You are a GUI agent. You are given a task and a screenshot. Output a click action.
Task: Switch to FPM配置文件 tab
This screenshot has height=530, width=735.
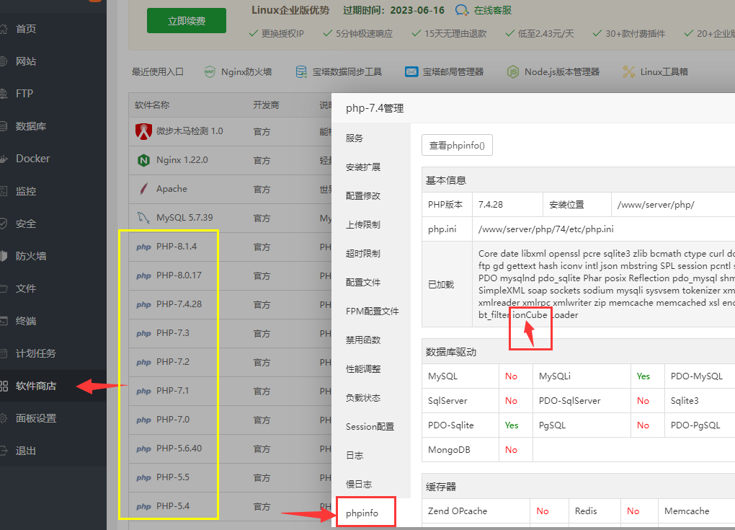pyautogui.click(x=373, y=312)
